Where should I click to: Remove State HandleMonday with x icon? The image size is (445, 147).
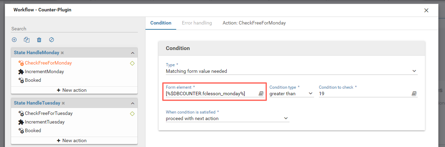[63, 53]
